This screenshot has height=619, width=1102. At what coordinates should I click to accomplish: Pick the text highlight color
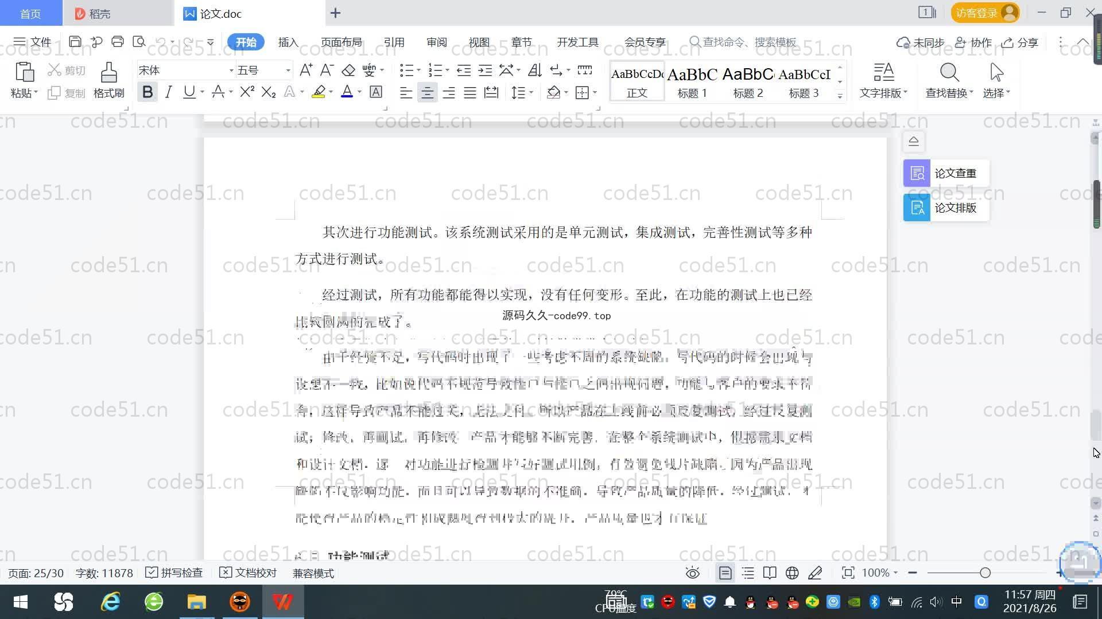[x=319, y=92]
